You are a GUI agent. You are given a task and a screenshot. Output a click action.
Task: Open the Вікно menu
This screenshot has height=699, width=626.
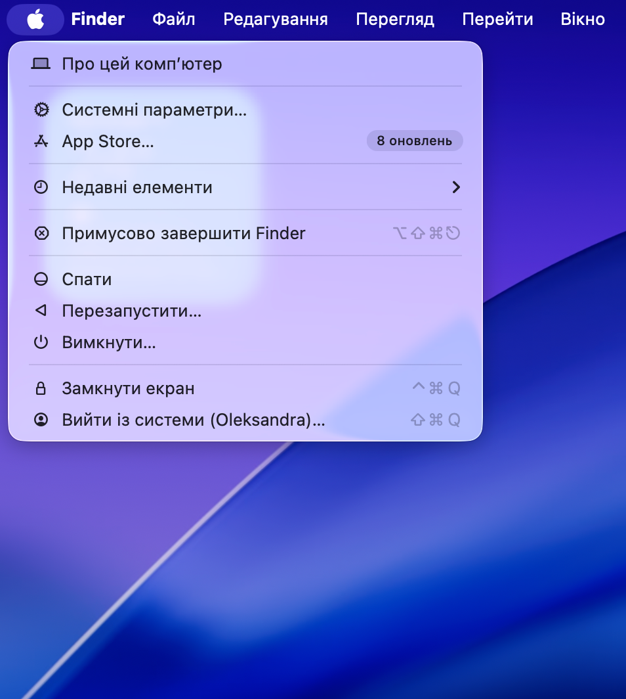(583, 19)
